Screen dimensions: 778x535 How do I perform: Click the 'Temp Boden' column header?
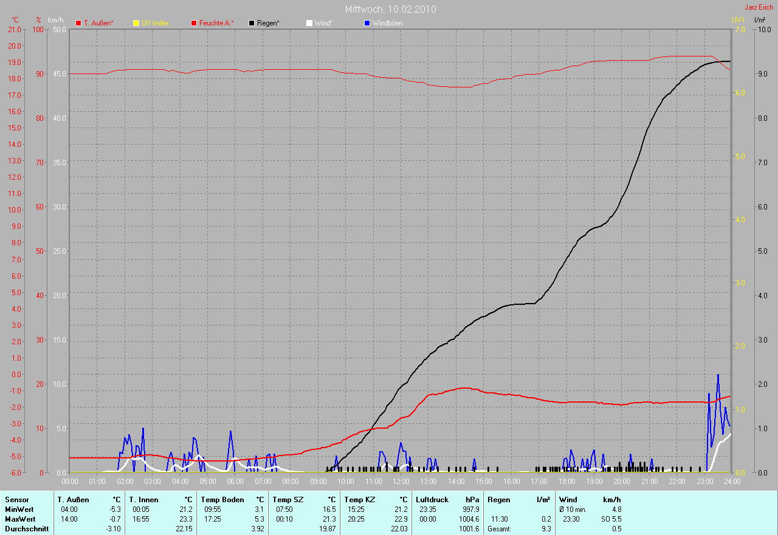coord(221,500)
